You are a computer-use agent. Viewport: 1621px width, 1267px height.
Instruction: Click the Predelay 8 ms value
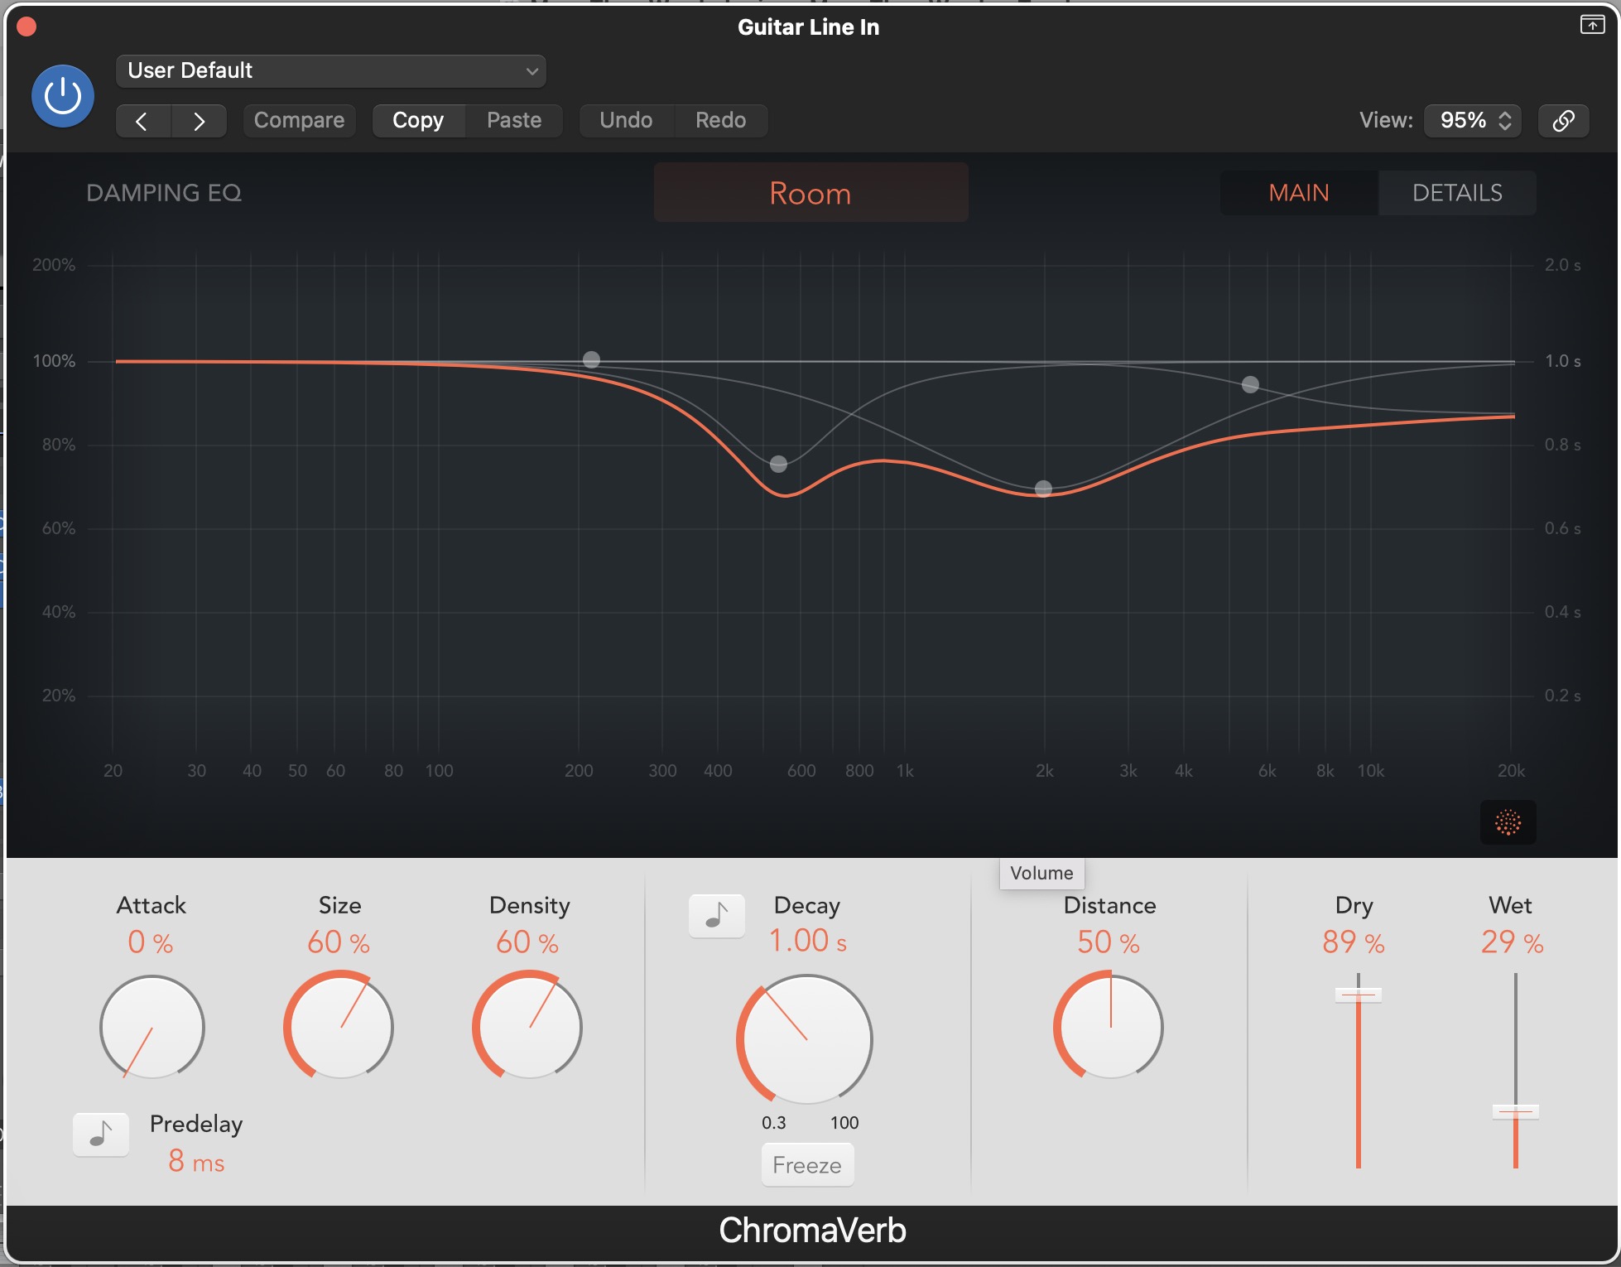click(196, 1161)
